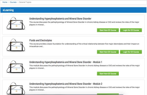This screenshot has width=147, height=95.
Task: Open Understanding Hyperphosphatemia and Mineral Bone Disorder title
Action: (60, 18)
